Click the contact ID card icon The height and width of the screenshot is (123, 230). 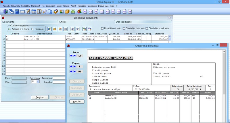point(62,11)
